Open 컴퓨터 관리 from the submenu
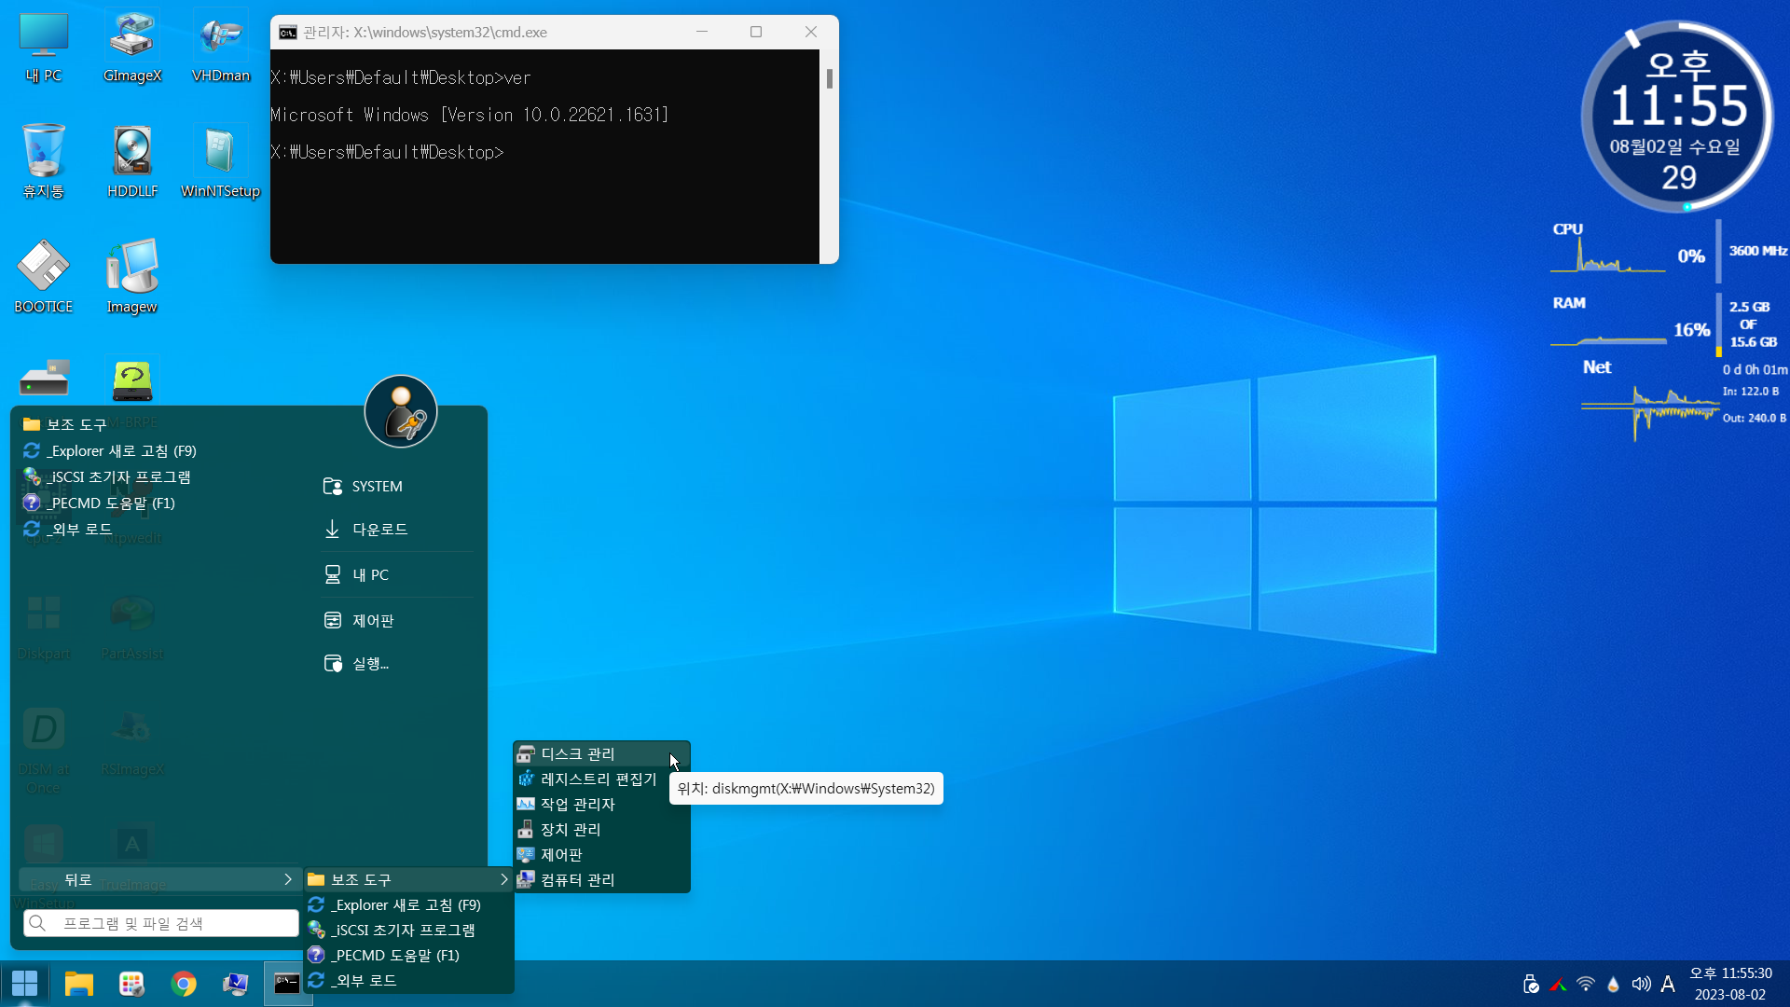 click(x=601, y=879)
